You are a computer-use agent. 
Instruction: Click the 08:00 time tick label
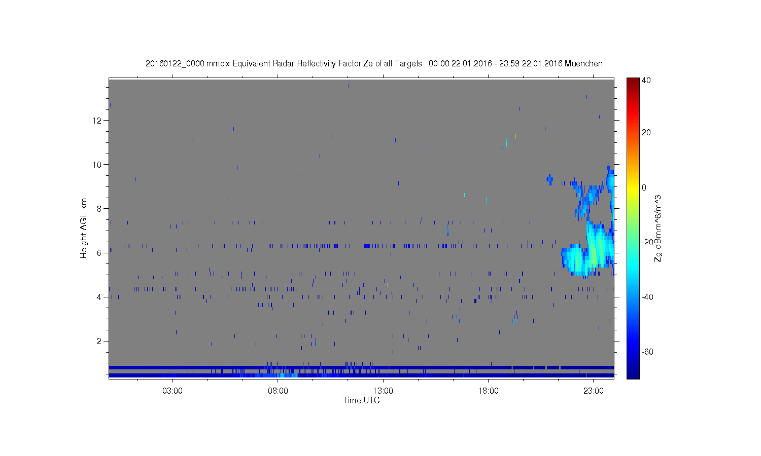(278, 391)
